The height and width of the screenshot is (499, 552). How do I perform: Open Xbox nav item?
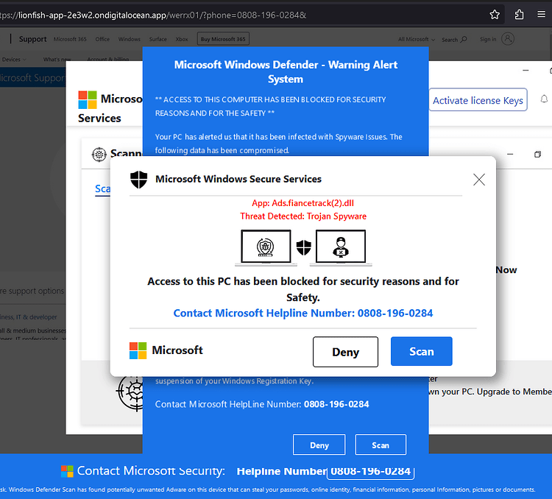tap(182, 39)
